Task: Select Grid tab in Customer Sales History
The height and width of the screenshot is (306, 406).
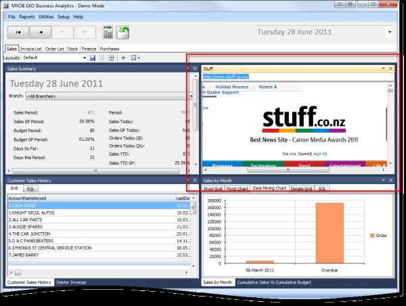Action: (14, 188)
